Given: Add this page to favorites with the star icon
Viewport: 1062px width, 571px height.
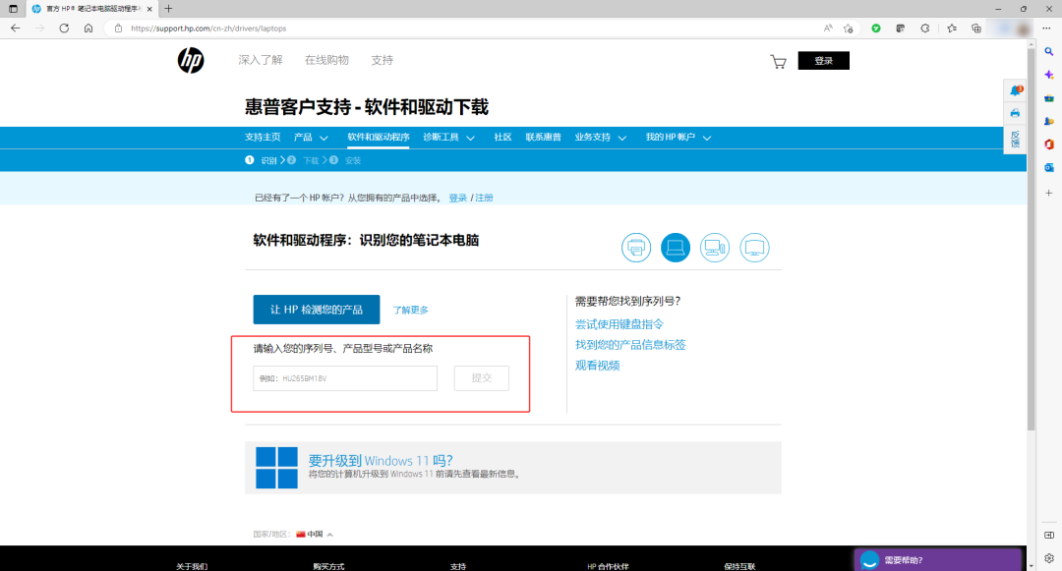Looking at the screenshot, I should [848, 29].
